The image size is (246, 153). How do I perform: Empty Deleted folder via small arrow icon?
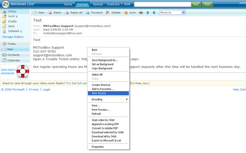[x=21, y=32]
